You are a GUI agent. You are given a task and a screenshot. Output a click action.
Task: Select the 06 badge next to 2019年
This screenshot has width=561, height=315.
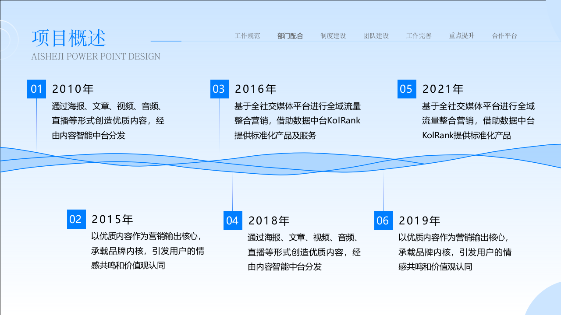pyautogui.click(x=383, y=220)
